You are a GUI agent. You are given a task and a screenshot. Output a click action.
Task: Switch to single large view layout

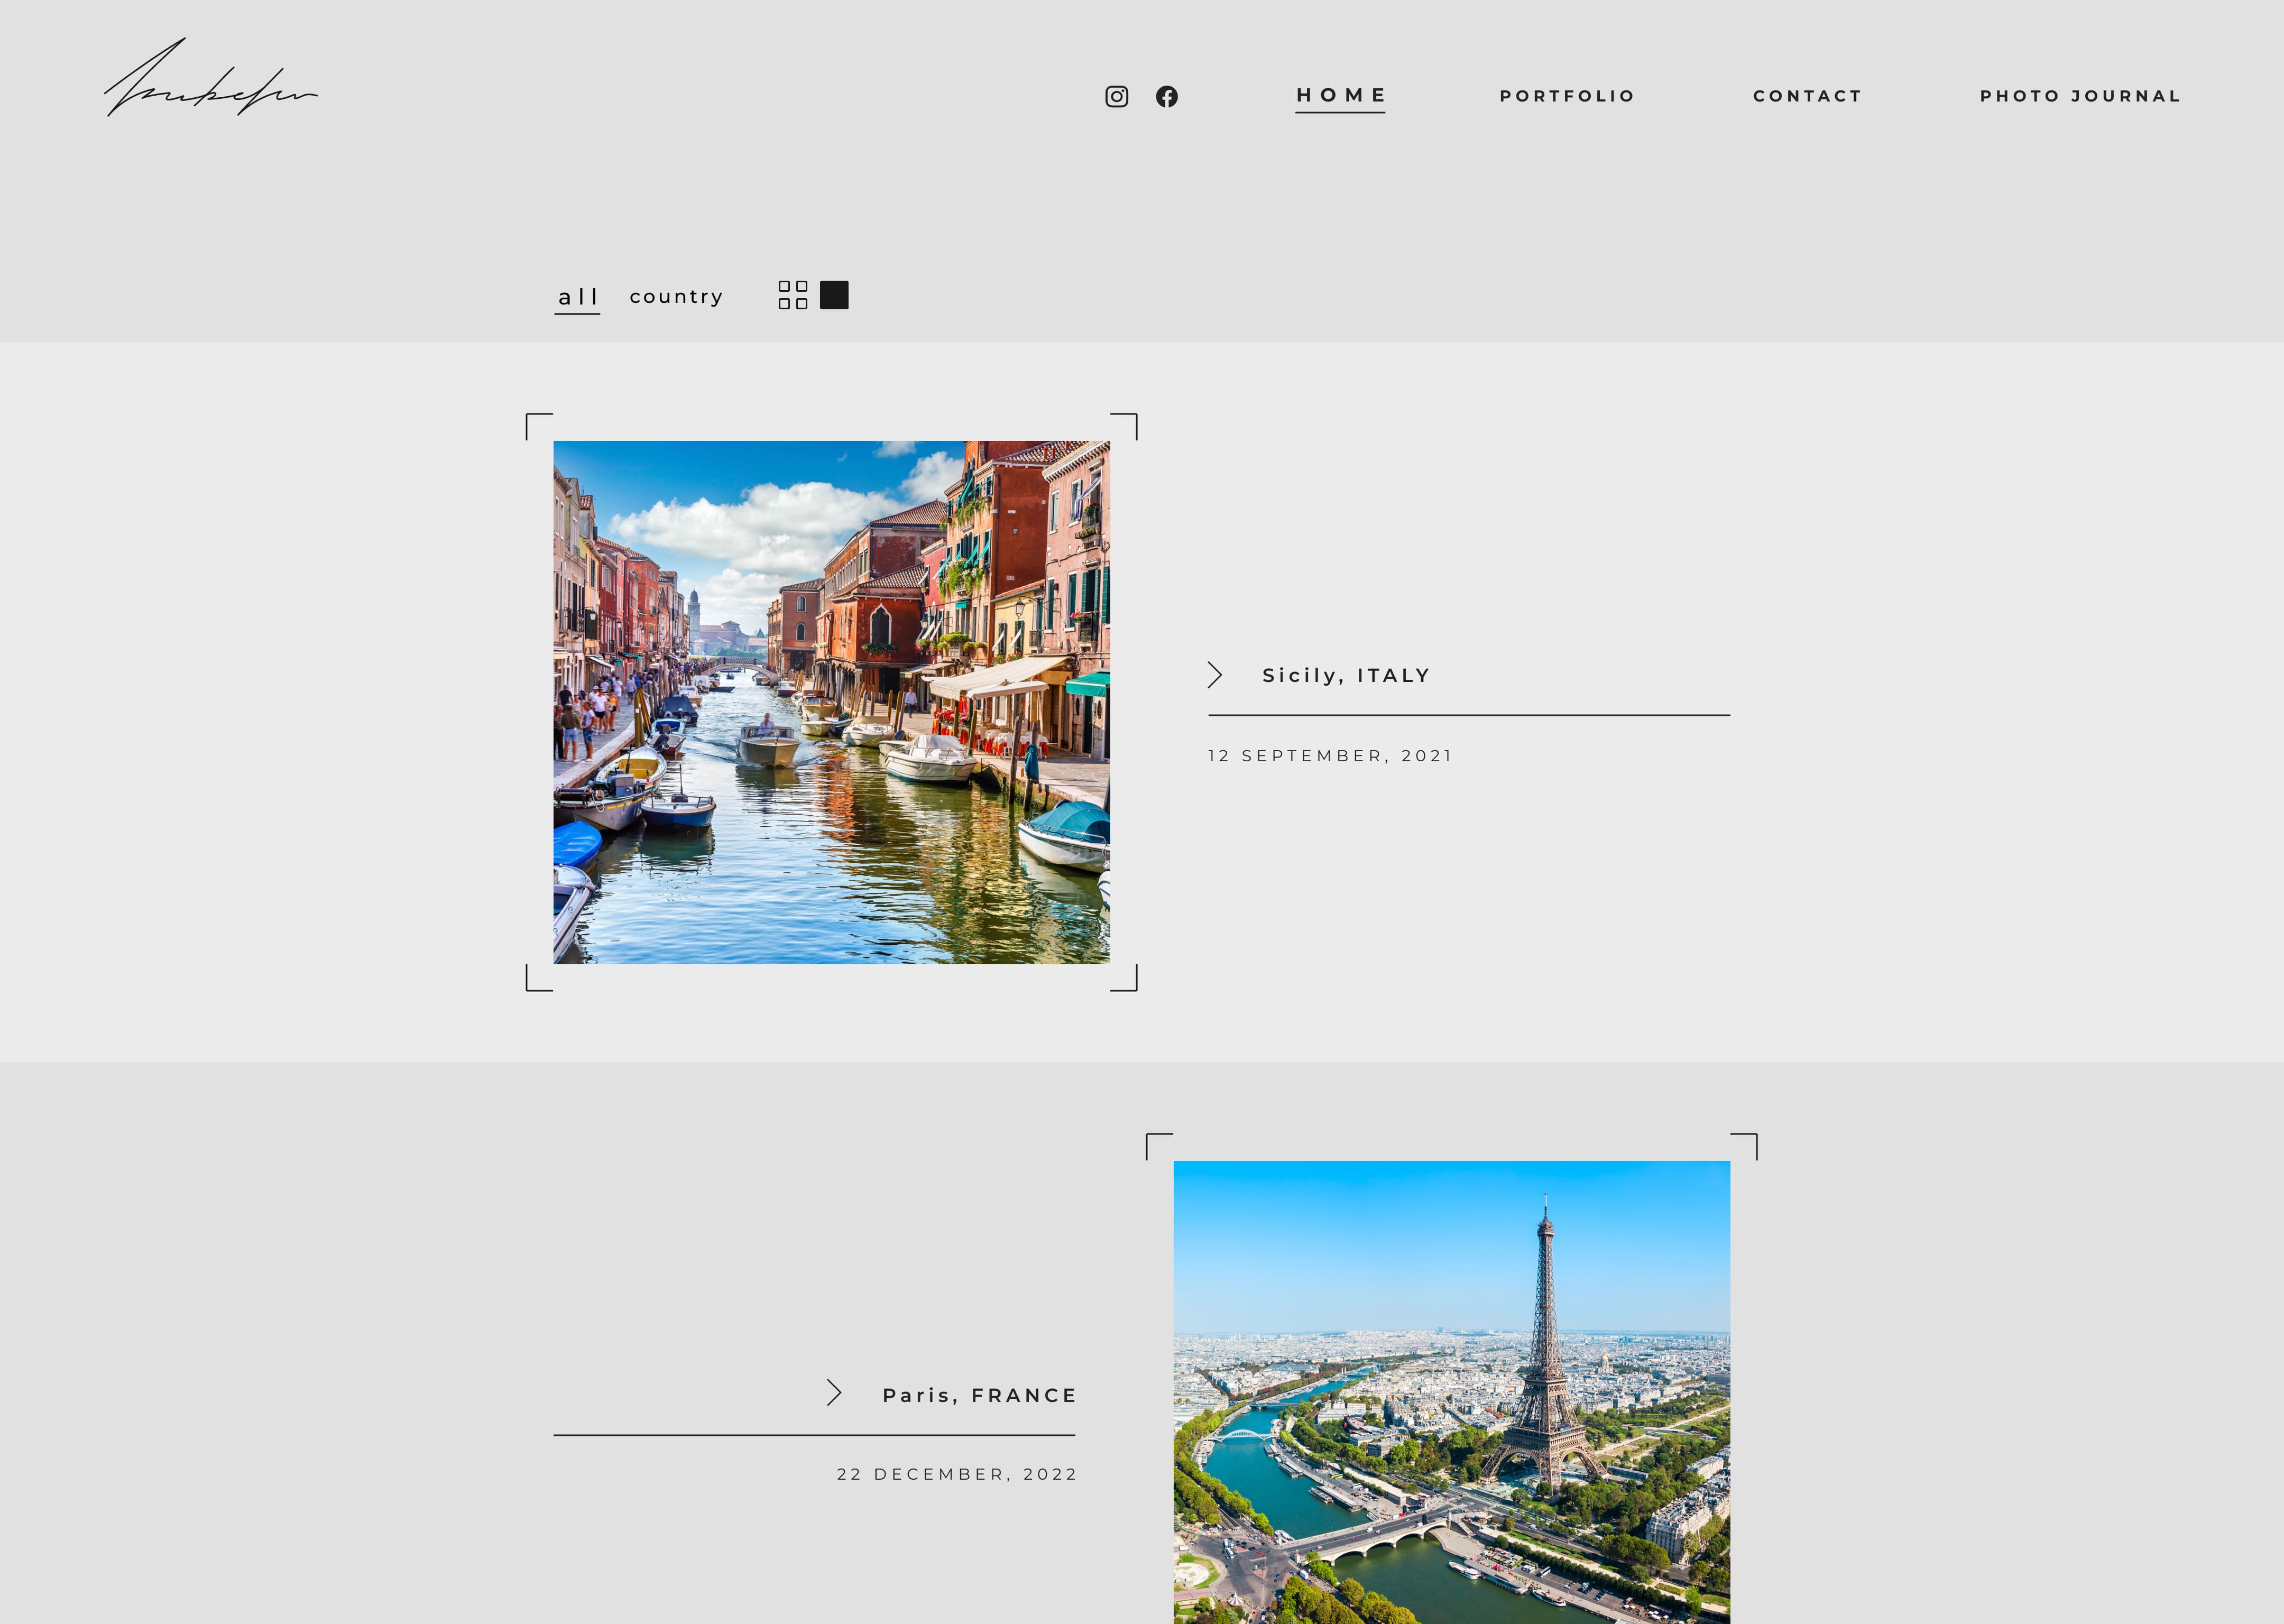click(834, 295)
